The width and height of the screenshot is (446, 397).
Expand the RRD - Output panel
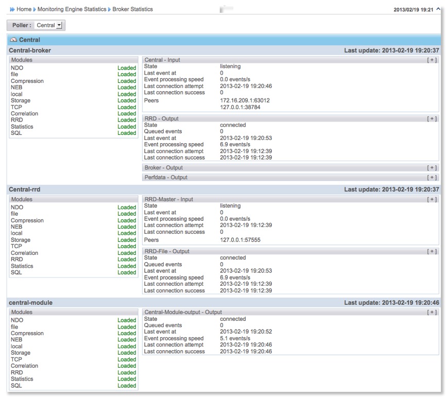pos(432,118)
